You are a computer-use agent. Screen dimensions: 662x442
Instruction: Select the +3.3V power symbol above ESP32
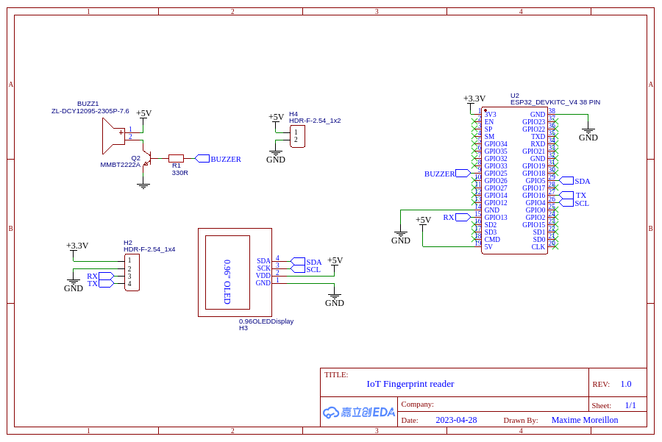pyautogui.click(x=474, y=99)
